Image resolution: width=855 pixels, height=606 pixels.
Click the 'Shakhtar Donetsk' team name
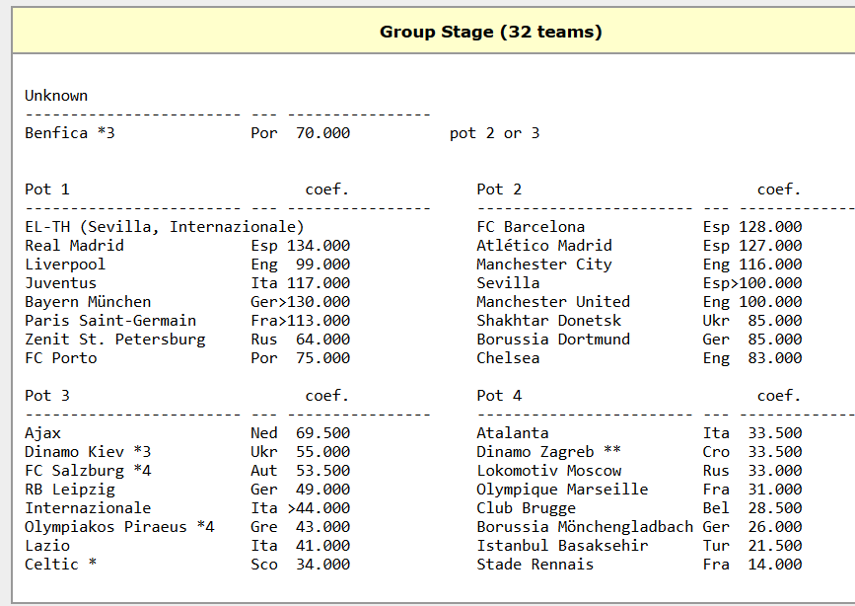pos(549,321)
